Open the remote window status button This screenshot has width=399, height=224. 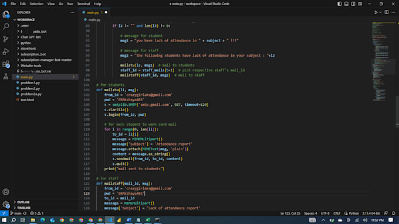[4, 213]
